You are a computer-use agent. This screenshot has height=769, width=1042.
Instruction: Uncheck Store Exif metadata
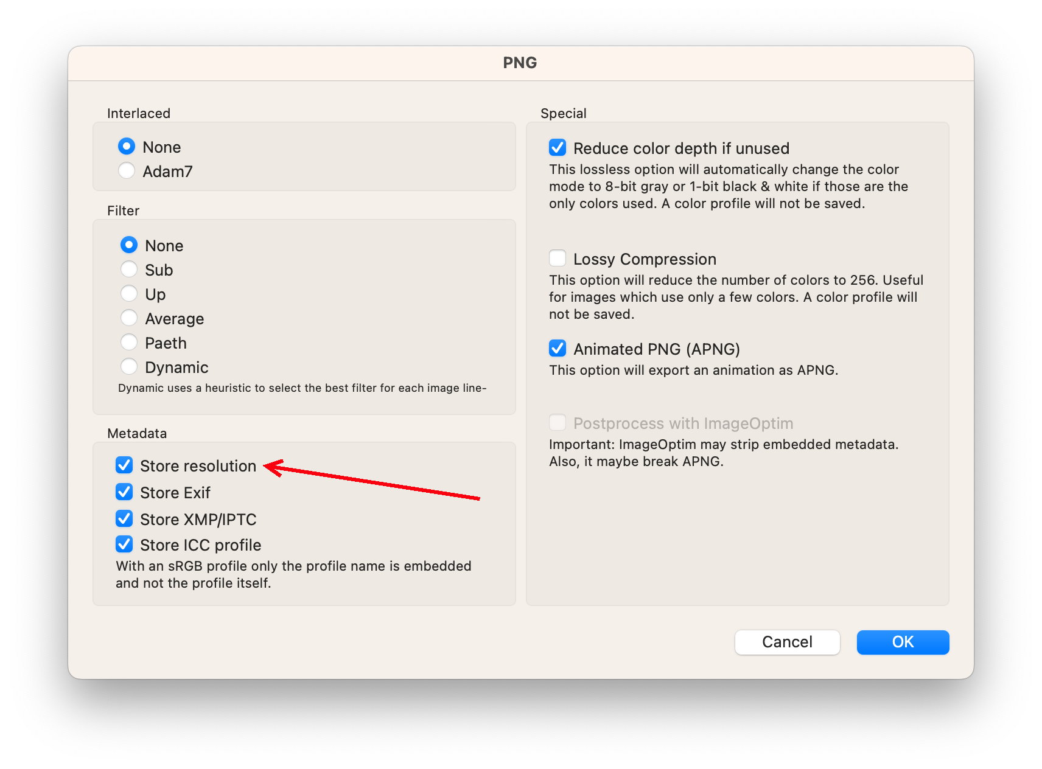[124, 492]
